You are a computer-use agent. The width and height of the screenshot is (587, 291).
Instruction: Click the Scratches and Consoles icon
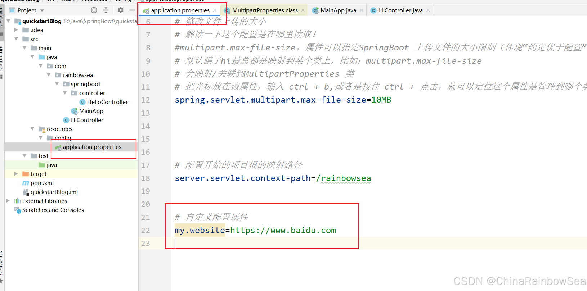[17, 210]
